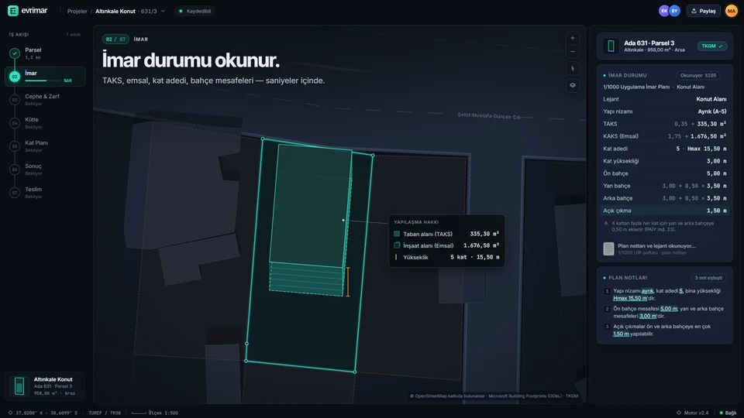The image size is (744, 418).
Task: Click the orange height marker on the map
Action: (348, 282)
